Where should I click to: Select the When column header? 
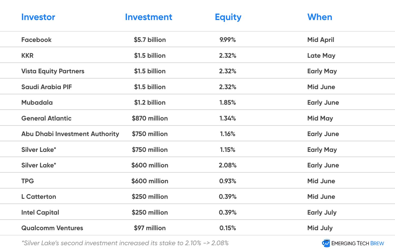(x=320, y=17)
